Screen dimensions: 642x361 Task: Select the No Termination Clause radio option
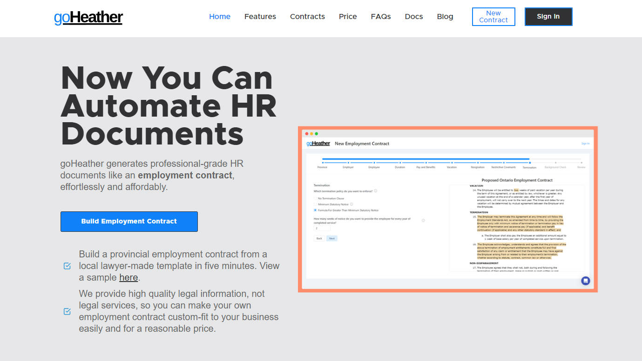315,198
